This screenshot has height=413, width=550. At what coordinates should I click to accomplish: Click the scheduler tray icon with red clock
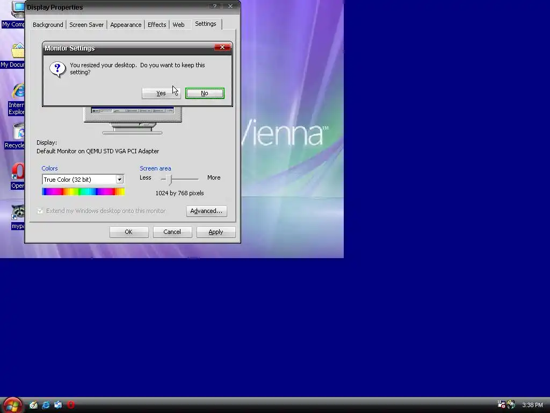(x=501, y=404)
